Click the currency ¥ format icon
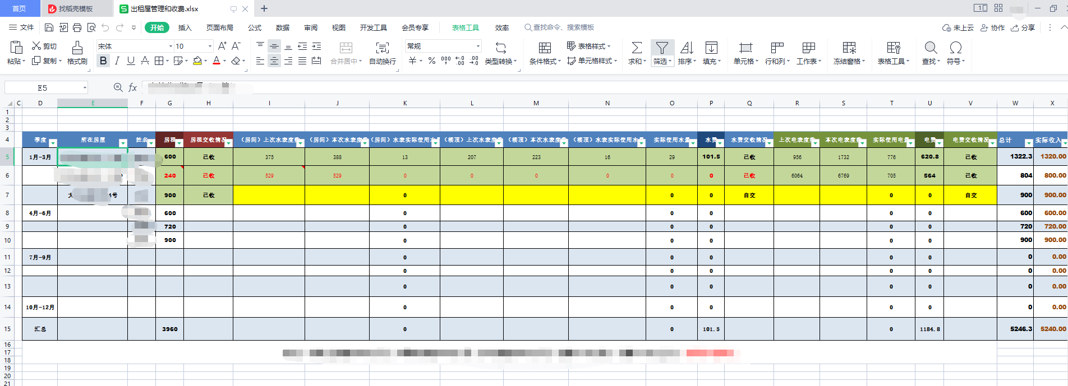 (412, 61)
